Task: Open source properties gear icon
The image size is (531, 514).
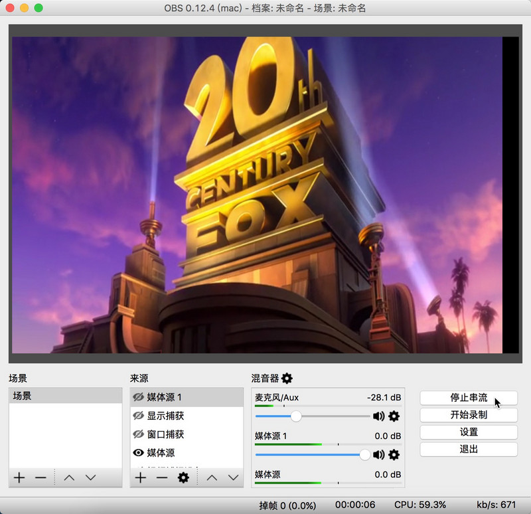Action: 183,477
